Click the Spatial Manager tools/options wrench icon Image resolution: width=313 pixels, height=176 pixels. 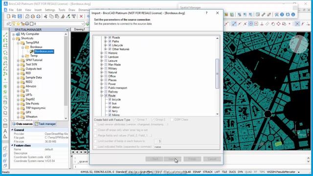(276, 15)
